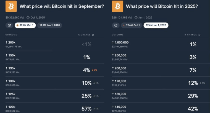Select the 12 AM Jan 1, 2026 tab in the September panel
The width and height of the screenshot is (210, 113).
(x=50, y=25)
